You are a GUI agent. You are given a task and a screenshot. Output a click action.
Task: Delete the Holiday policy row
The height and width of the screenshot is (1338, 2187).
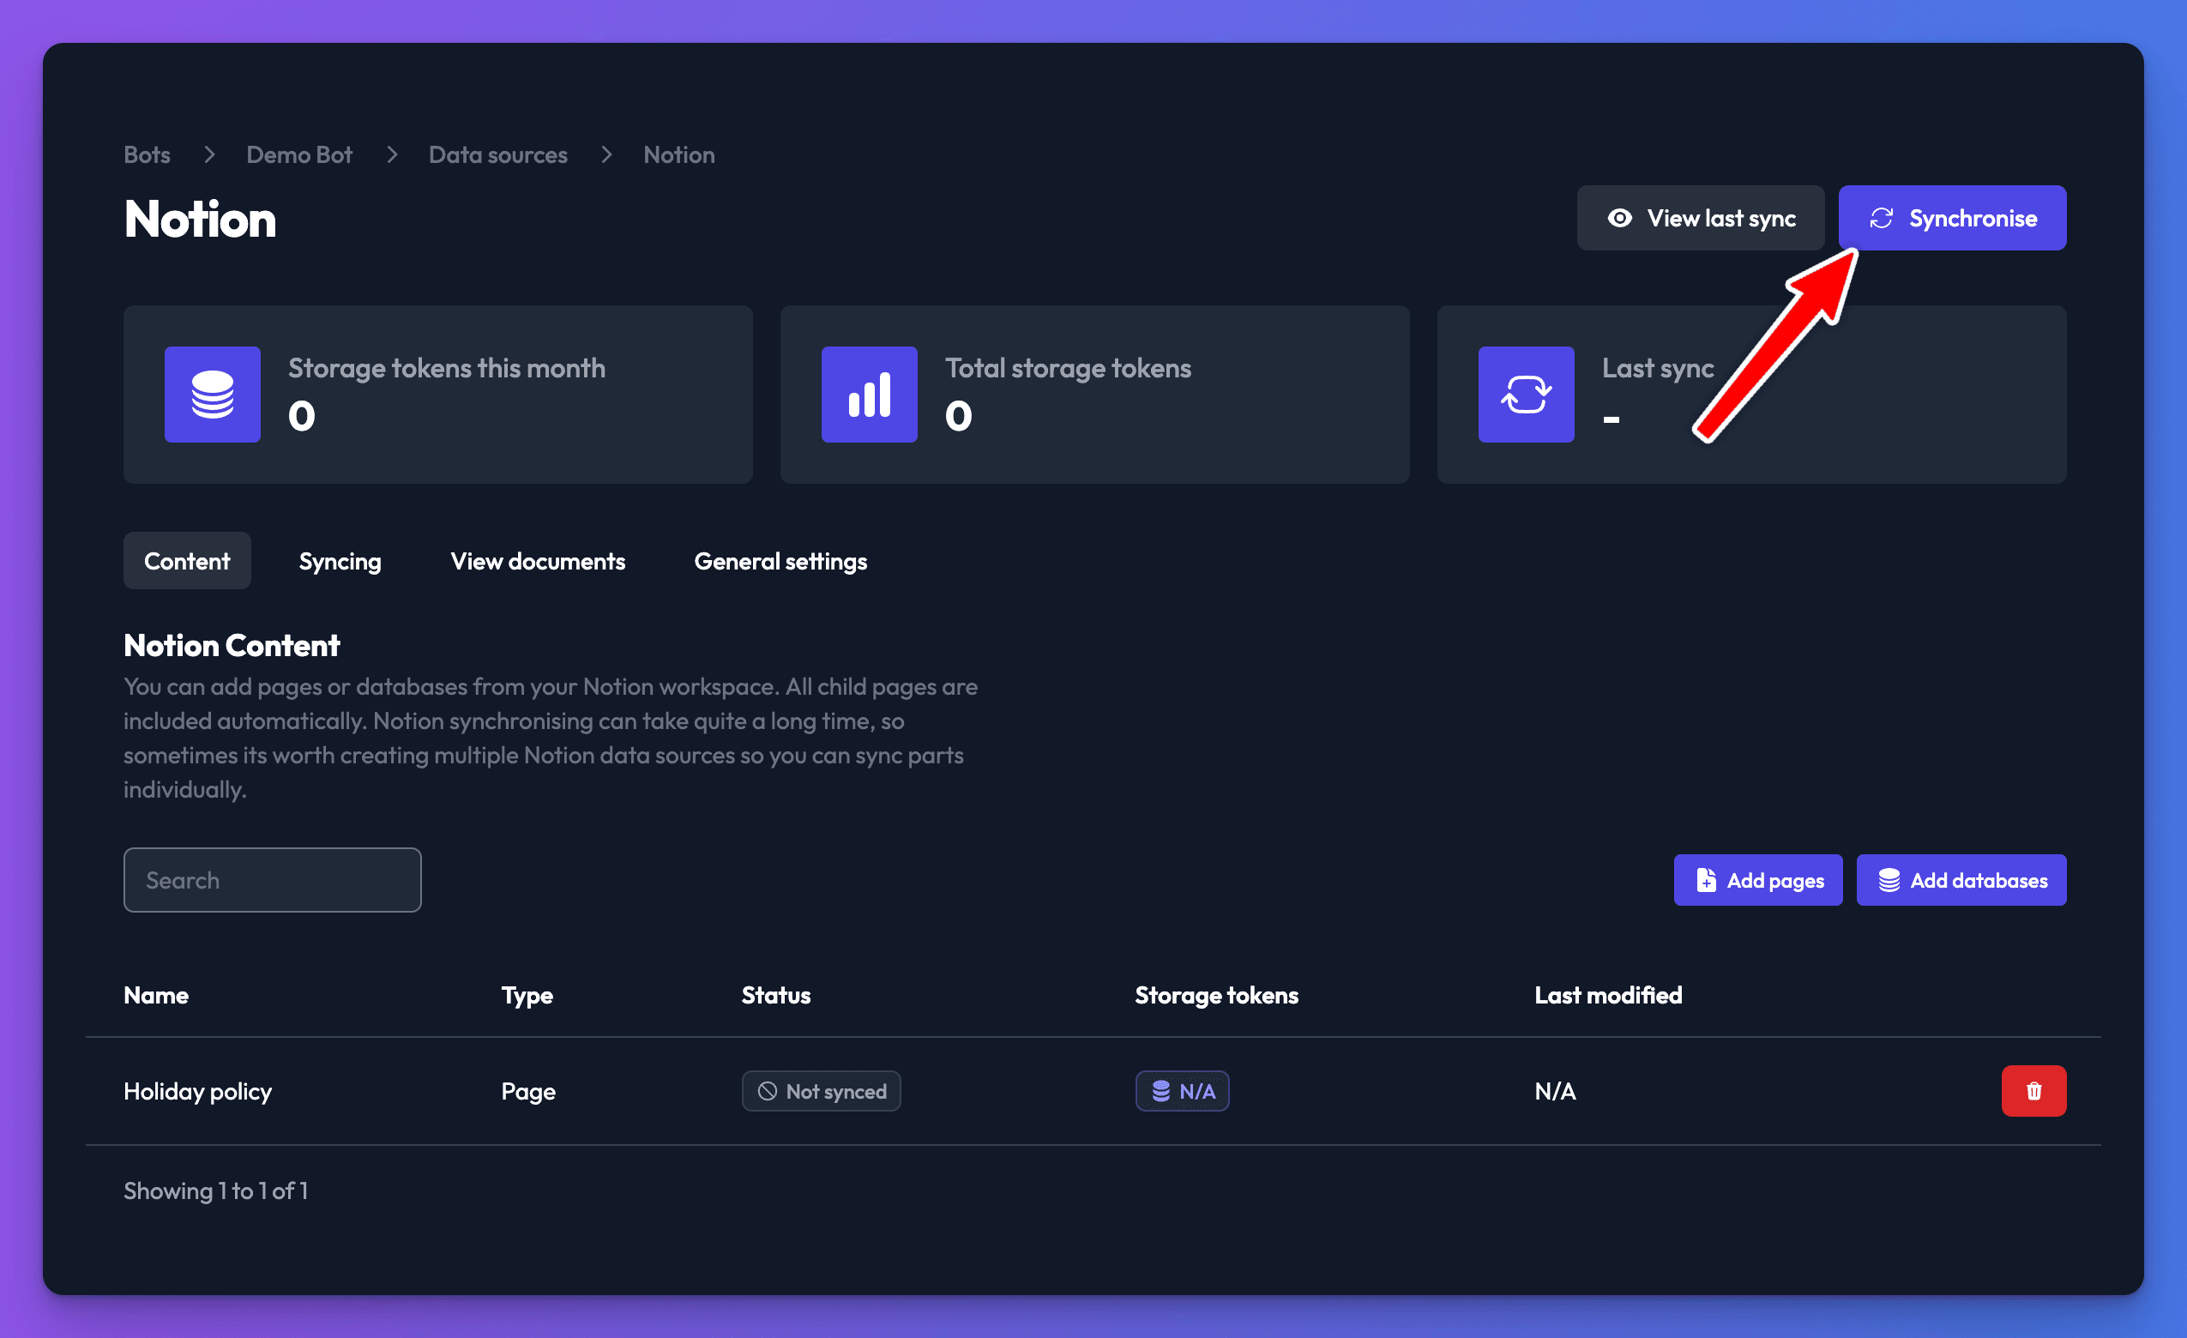[2033, 1090]
